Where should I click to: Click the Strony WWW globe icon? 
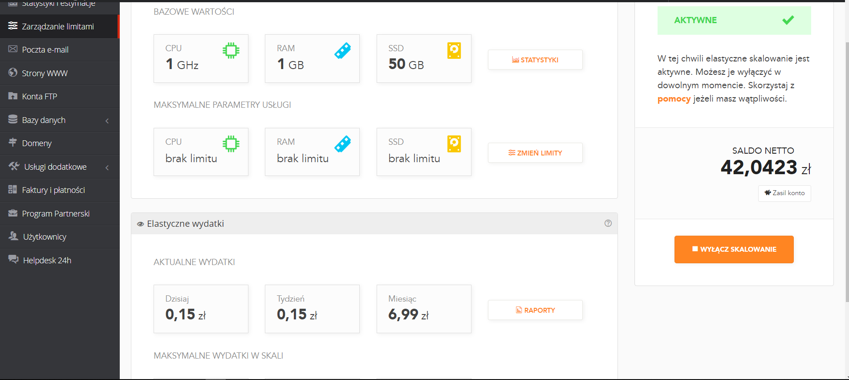(x=13, y=73)
